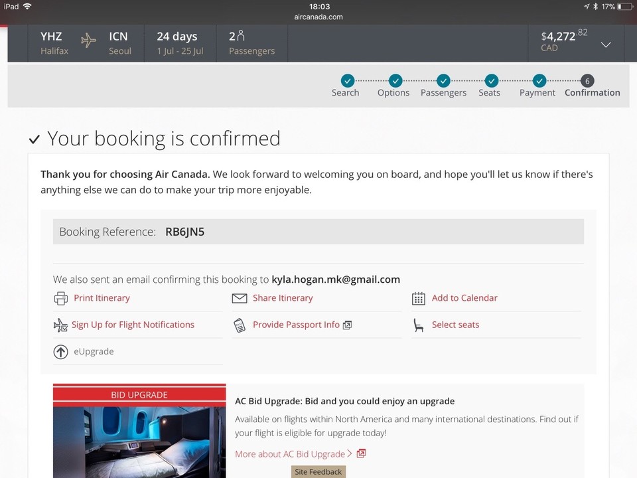Click the email kyla.hogan.mk@gmail.com
This screenshot has width=637, height=478.
(x=336, y=279)
